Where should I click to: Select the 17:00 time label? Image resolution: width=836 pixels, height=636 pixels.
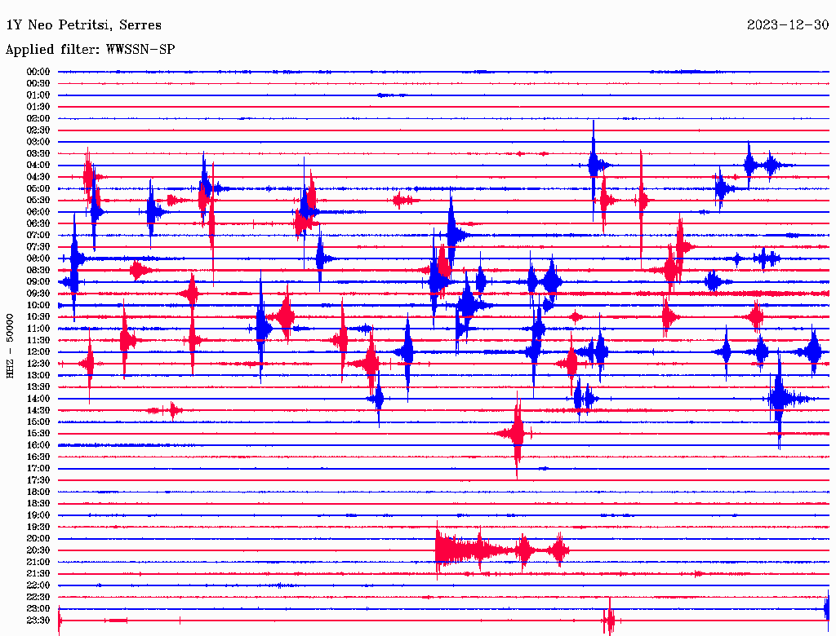(38, 468)
